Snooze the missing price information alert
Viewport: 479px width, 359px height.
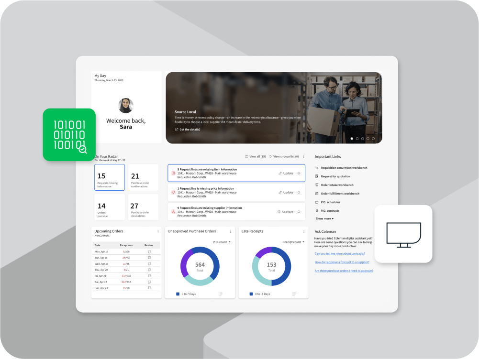(x=299, y=192)
